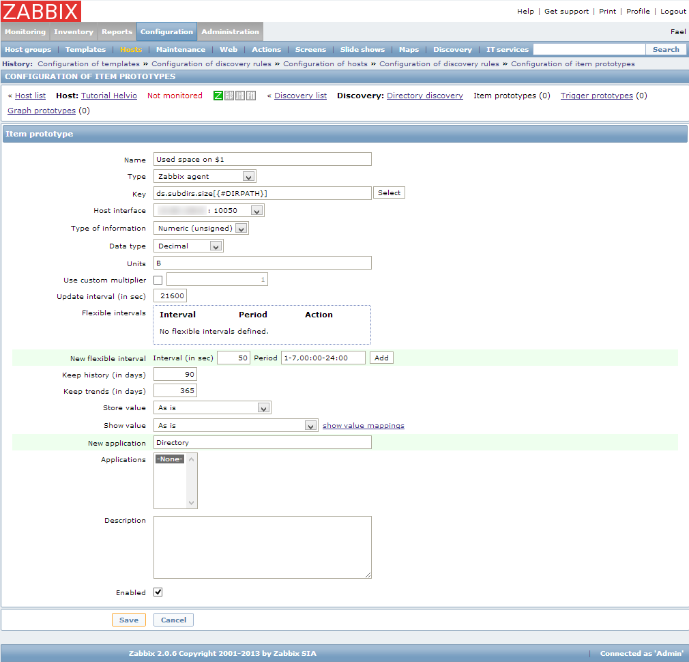Go to Discovery submenu
The height and width of the screenshot is (662, 689).
pyautogui.click(x=452, y=50)
